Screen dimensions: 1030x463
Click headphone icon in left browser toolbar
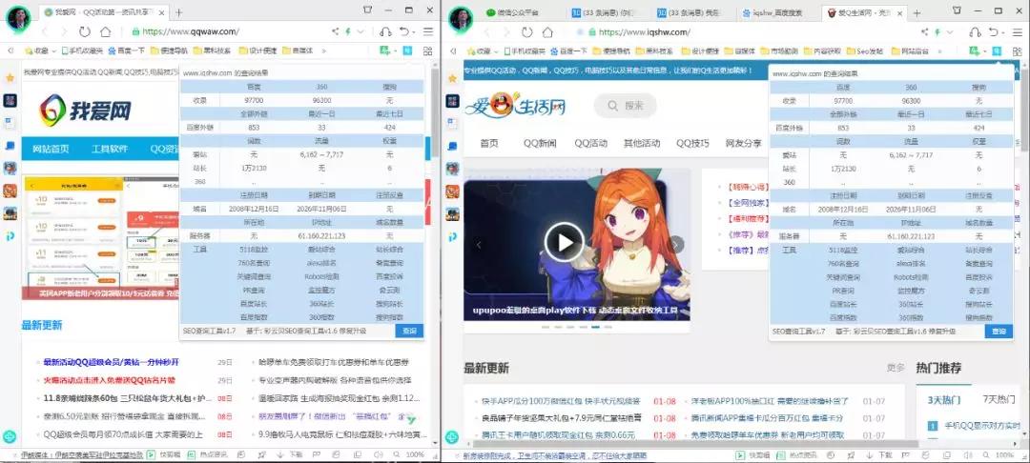pos(385,31)
